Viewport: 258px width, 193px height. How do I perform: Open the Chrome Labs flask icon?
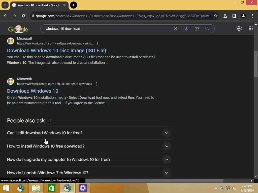point(225,16)
